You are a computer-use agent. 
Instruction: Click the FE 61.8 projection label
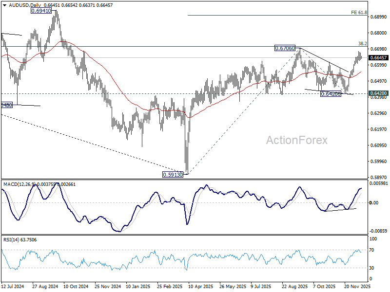coord(359,13)
